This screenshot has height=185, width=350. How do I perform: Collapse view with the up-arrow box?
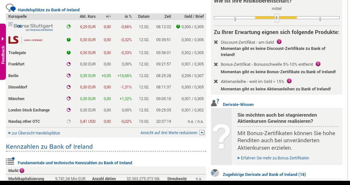[x=202, y=133]
